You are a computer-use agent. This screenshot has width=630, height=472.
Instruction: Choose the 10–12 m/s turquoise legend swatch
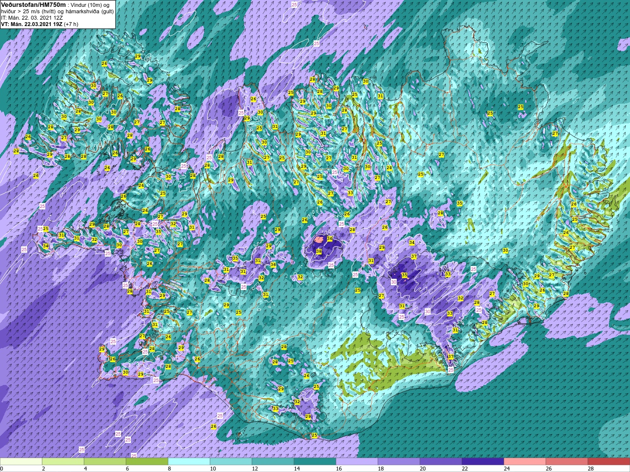point(231,462)
